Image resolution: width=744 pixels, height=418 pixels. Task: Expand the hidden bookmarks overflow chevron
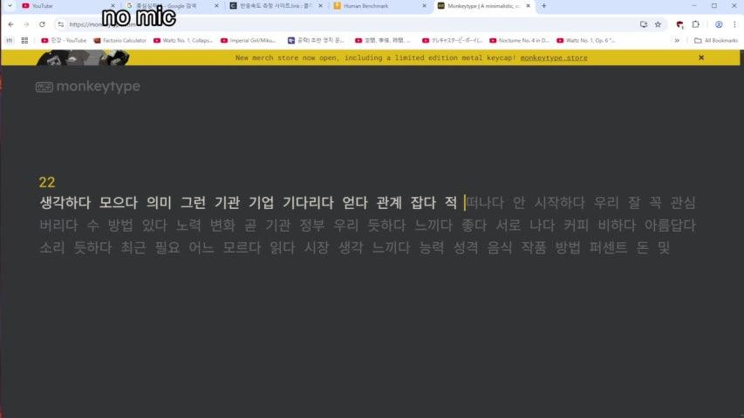click(677, 40)
